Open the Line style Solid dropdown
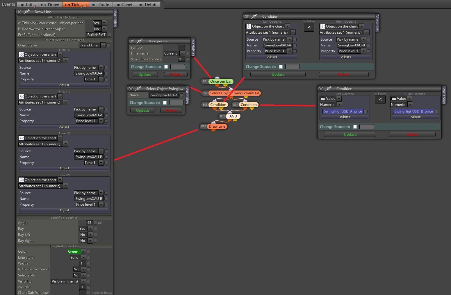This screenshot has height=295, width=451. pos(83,258)
